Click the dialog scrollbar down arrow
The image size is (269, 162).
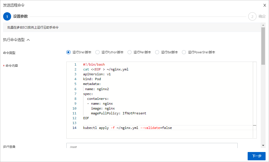[x=263, y=145]
